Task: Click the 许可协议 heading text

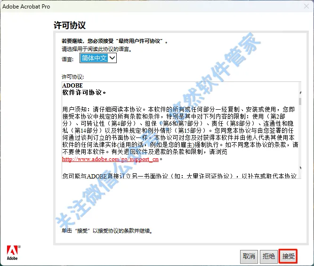Action: point(70,25)
